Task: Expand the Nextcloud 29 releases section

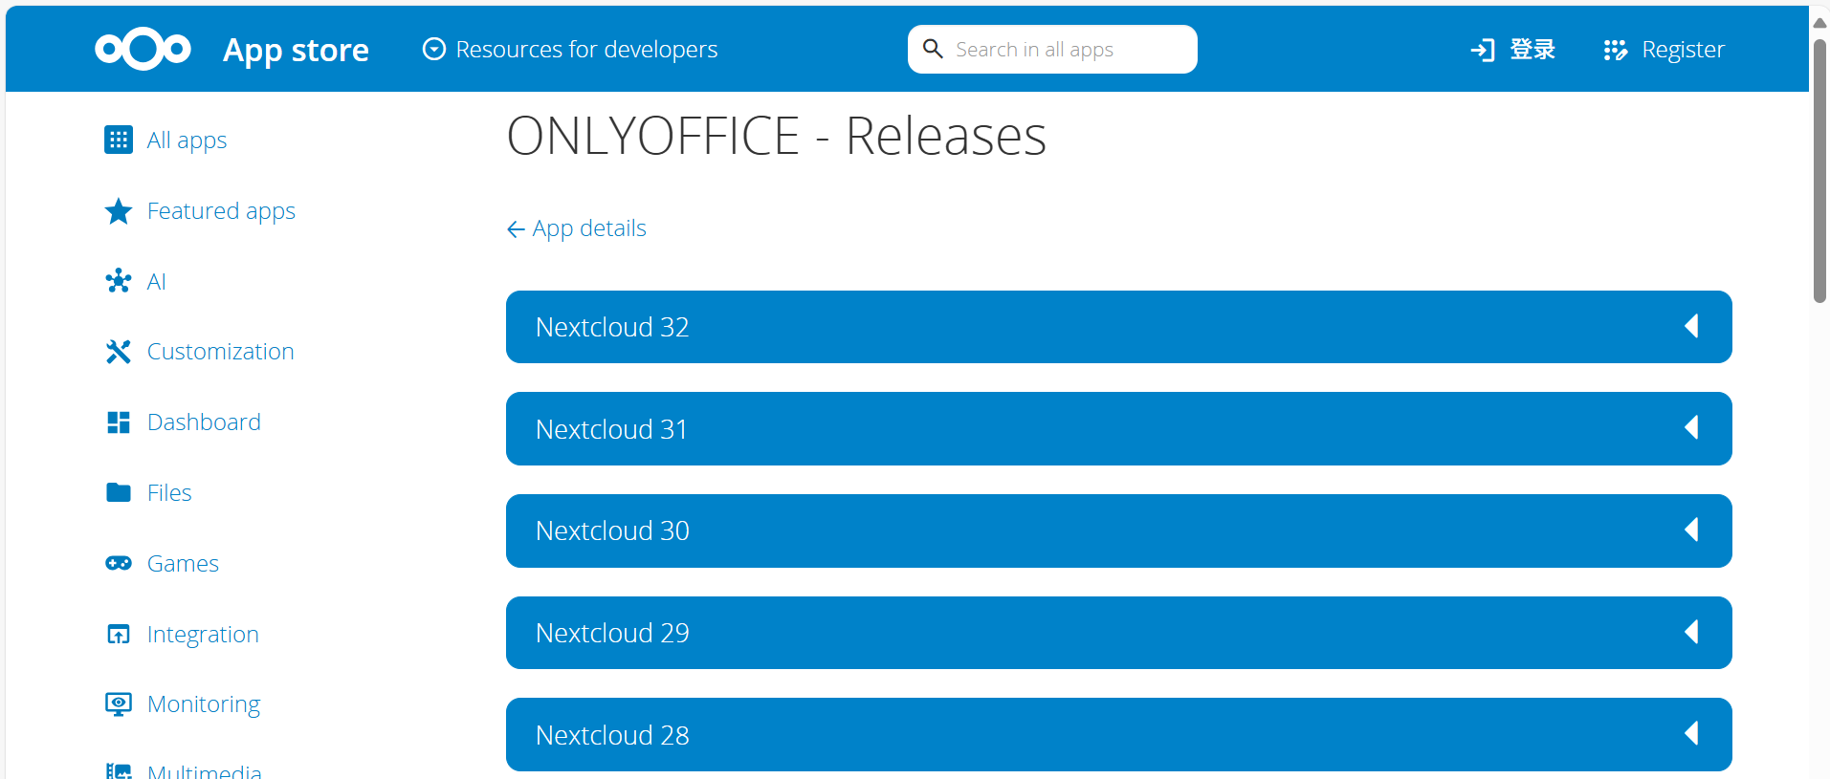Action: 1119,633
